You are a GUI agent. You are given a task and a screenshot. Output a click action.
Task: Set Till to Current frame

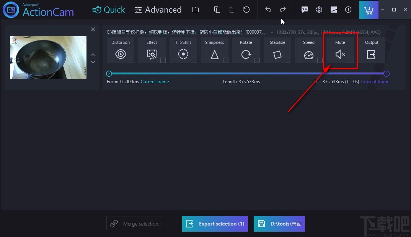pyautogui.click(x=375, y=82)
